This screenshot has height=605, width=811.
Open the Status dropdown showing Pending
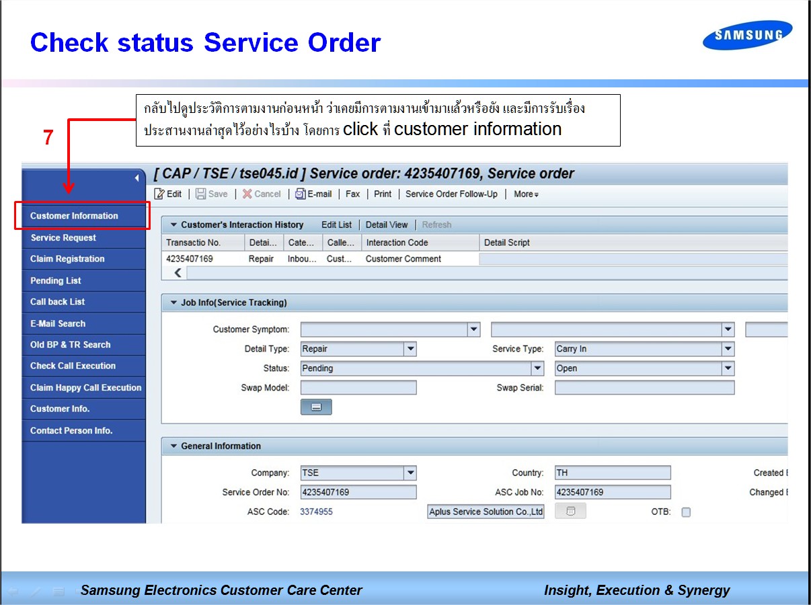(537, 368)
